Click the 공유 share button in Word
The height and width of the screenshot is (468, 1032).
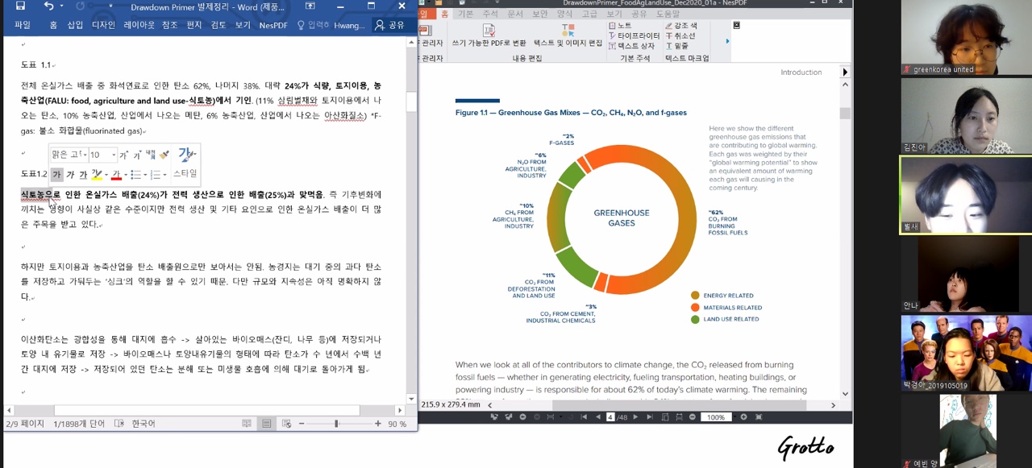389,26
